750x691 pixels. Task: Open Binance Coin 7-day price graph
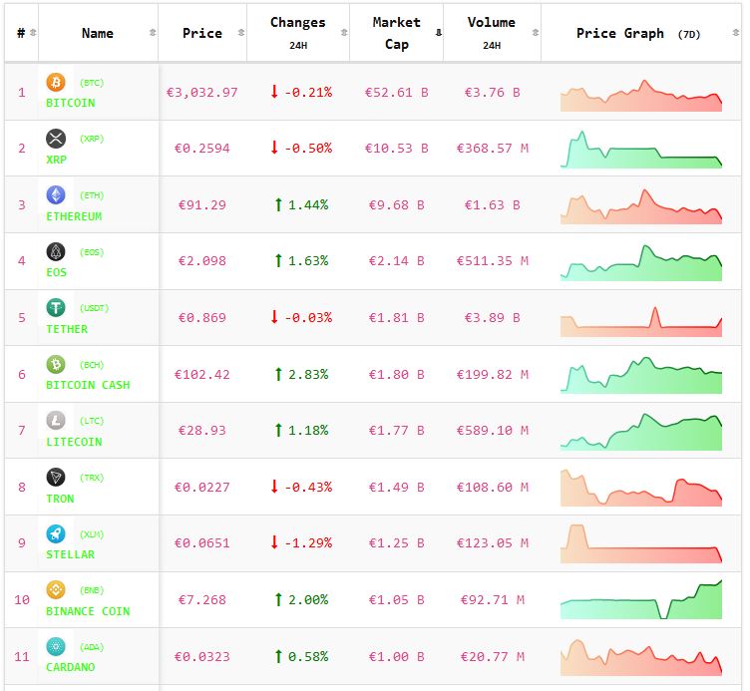click(641, 601)
